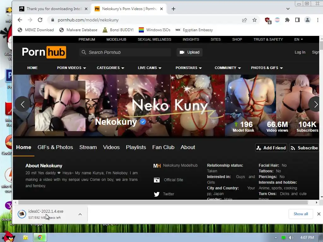Open the browser side panel icon
Image resolution: width=323 pixels, height=242 pixels.
[297, 20]
